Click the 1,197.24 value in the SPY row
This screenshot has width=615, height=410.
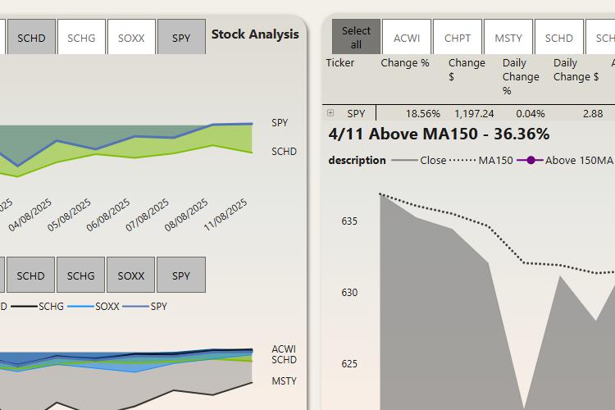pos(474,113)
